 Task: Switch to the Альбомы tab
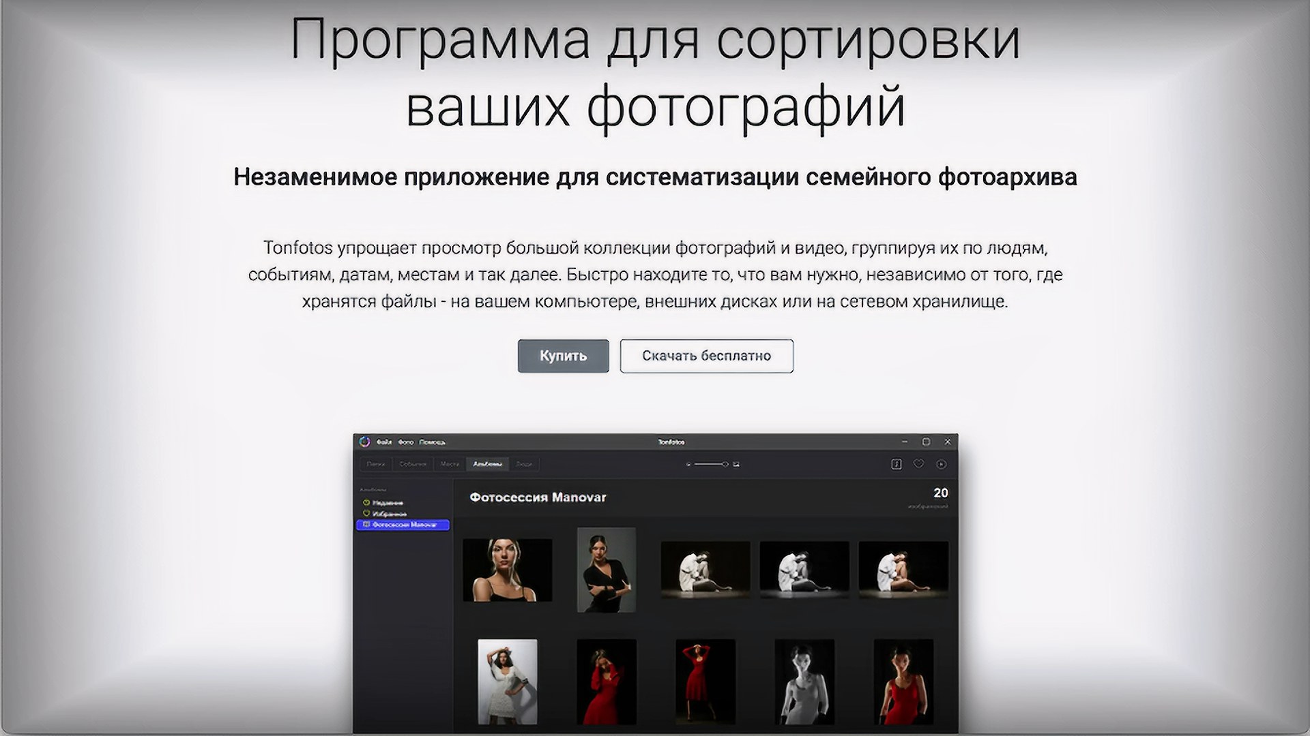click(487, 464)
